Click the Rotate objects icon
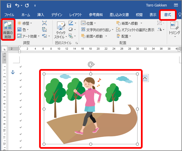The height and width of the screenshot is (151, 182). point(159,29)
